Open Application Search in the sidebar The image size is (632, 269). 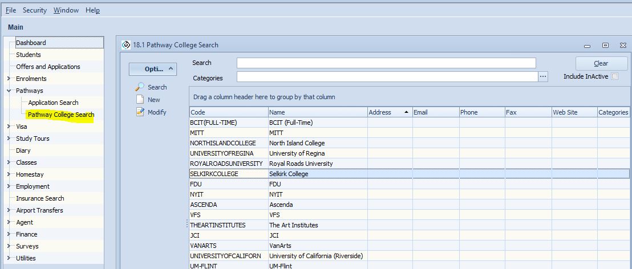(x=53, y=103)
